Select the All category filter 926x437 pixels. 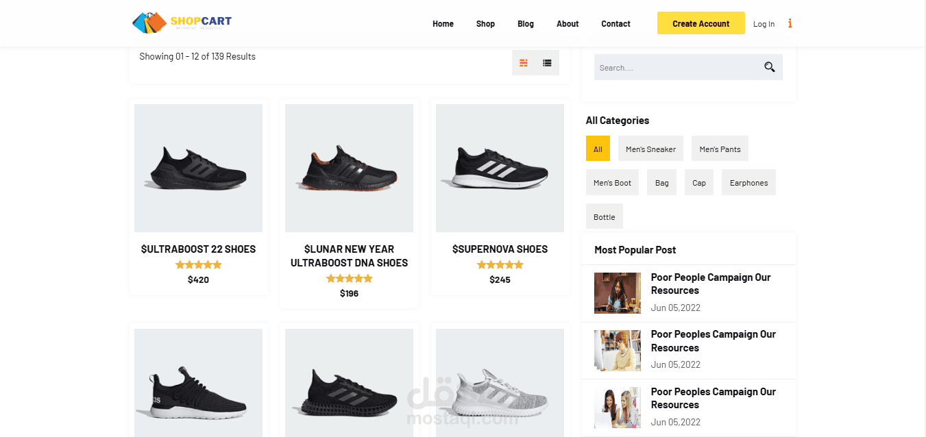(x=598, y=149)
